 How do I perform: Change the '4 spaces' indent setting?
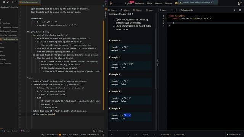tap(82, 135)
